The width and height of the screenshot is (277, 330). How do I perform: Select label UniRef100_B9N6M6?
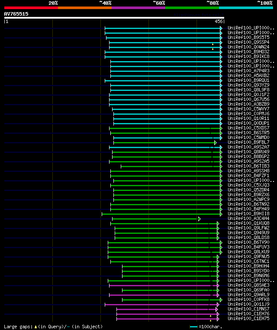tap(248, 276)
